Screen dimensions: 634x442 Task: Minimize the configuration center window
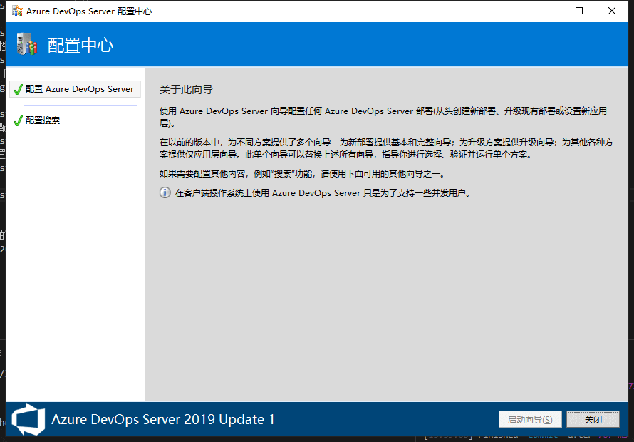click(547, 11)
